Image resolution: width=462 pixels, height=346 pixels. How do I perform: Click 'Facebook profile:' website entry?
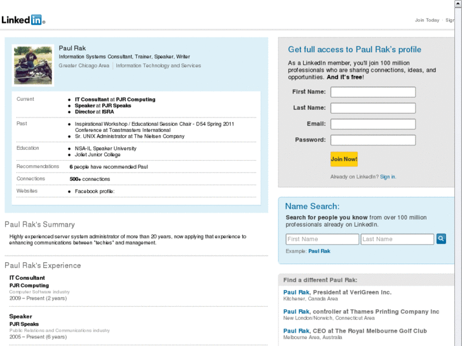tap(95, 191)
